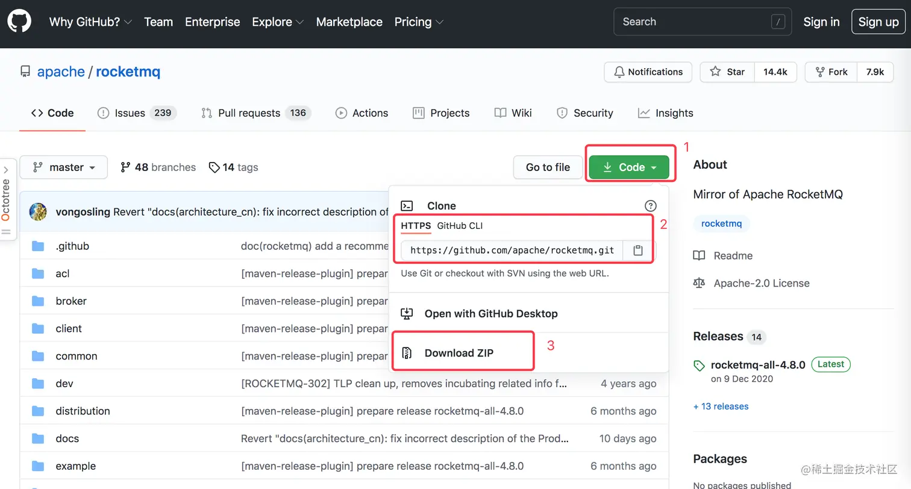Open the distribution folder icon
The image size is (911, 489).
(x=38, y=411)
